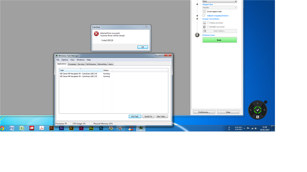
Task: Sort by the Task column header
Action: pos(81,70)
